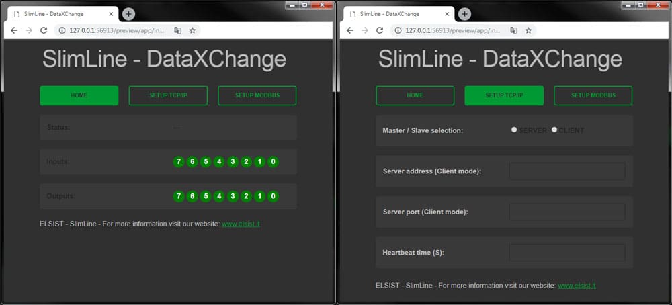The width and height of the screenshot is (672, 305).
Task: Select SlimLine browser tab in left window
Action: (x=63, y=14)
